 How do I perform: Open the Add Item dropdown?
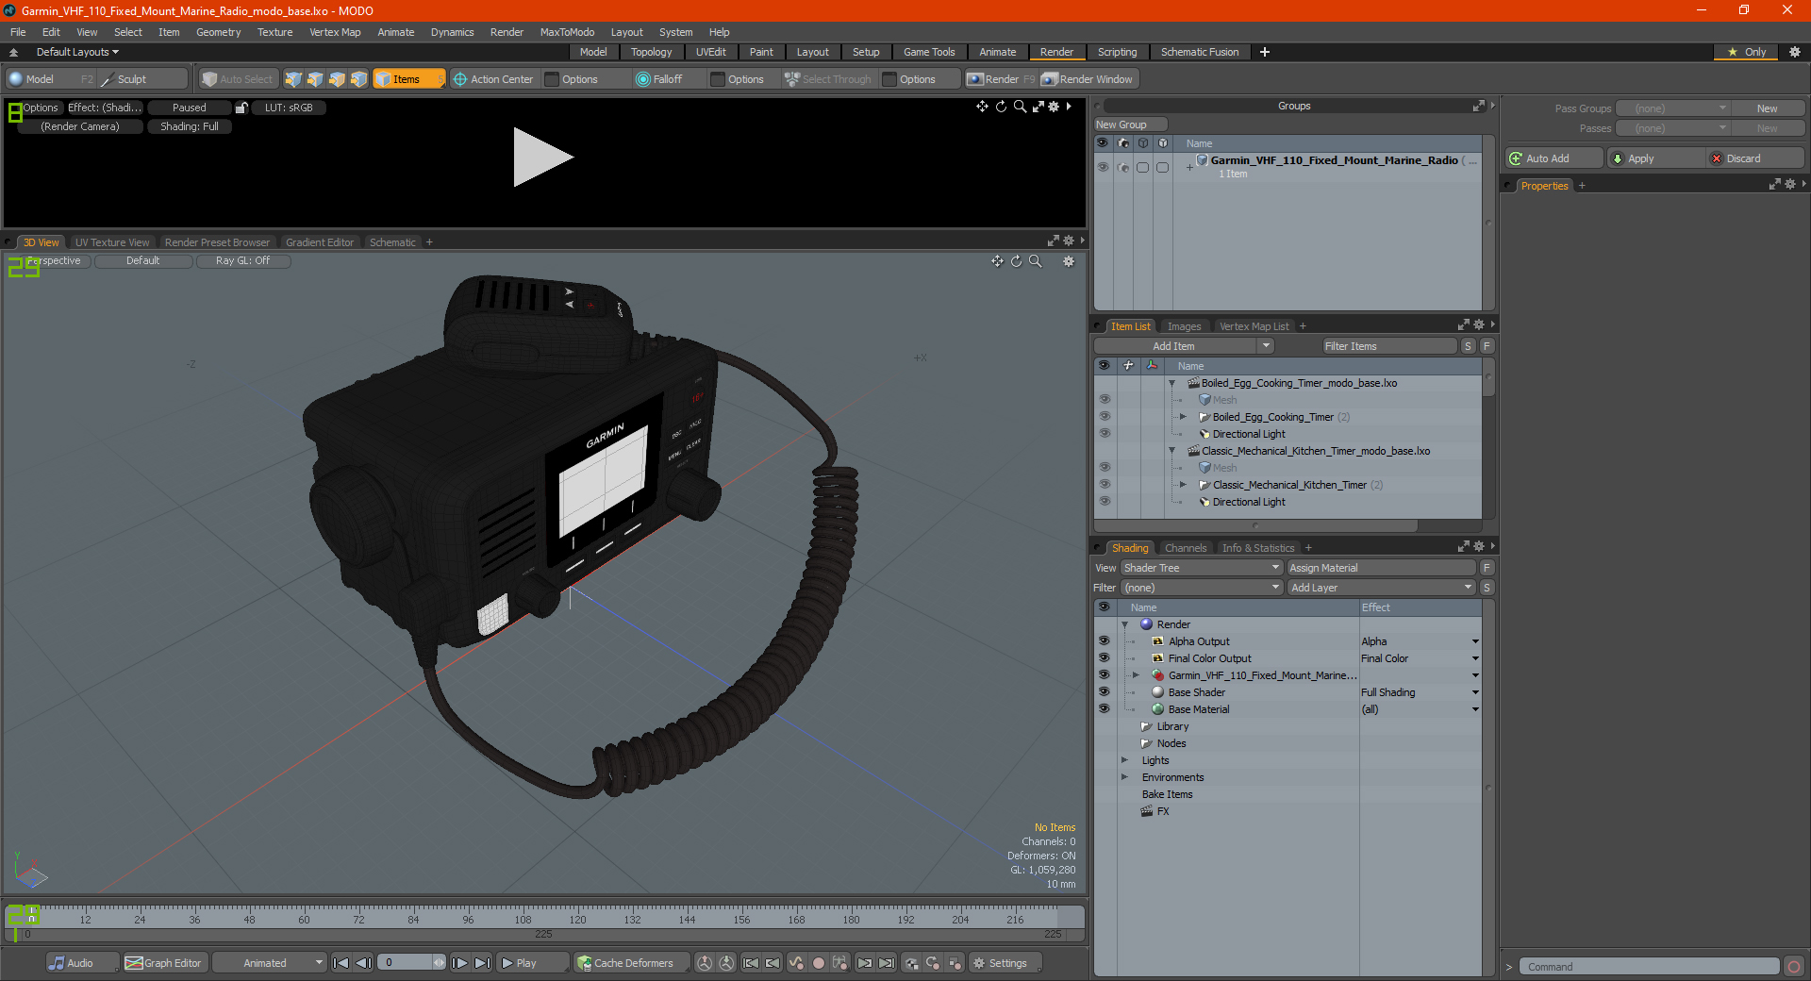point(1185,346)
